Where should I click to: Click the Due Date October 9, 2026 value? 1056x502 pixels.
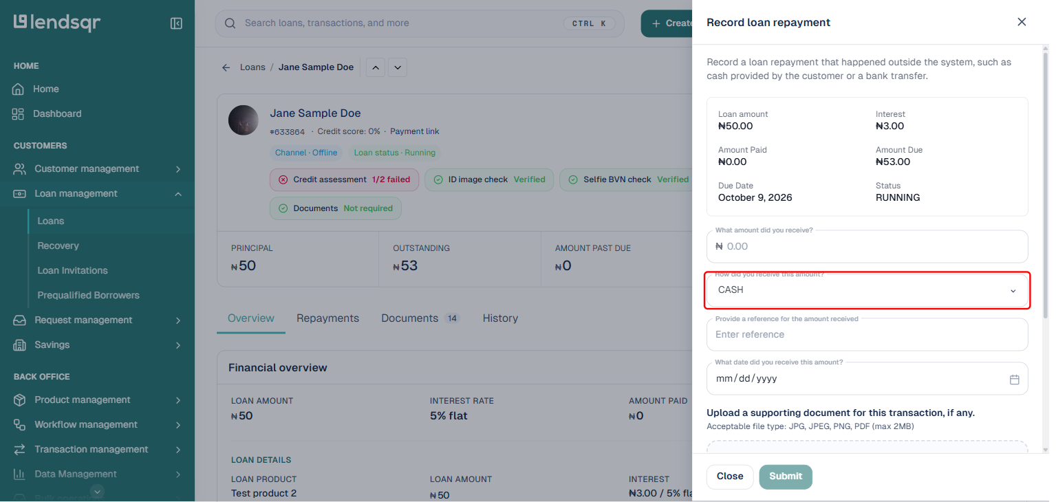[755, 197]
